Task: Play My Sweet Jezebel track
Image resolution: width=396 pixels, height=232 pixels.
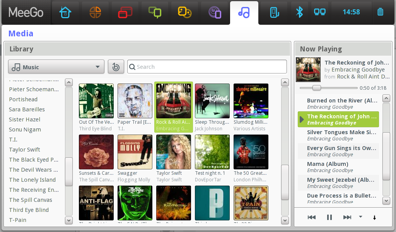Action: tap(338, 183)
